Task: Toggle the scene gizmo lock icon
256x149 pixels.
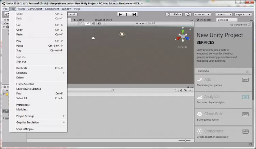Action: point(190,29)
